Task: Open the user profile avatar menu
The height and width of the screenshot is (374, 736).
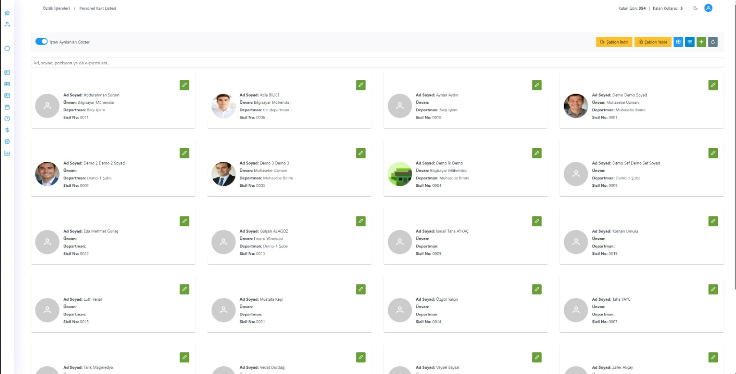Action: (708, 8)
